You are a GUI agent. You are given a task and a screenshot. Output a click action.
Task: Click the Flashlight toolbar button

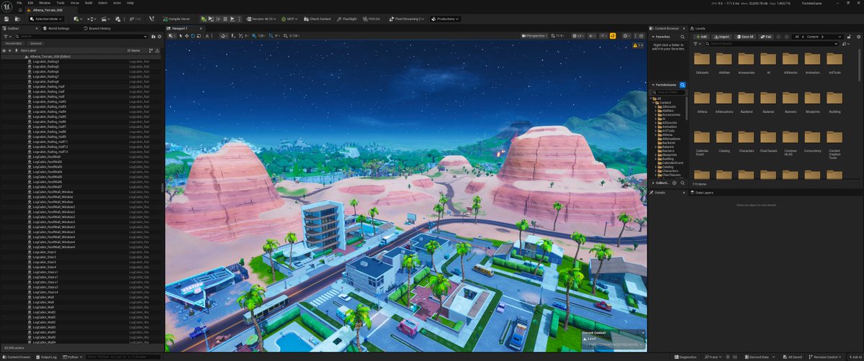click(347, 19)
